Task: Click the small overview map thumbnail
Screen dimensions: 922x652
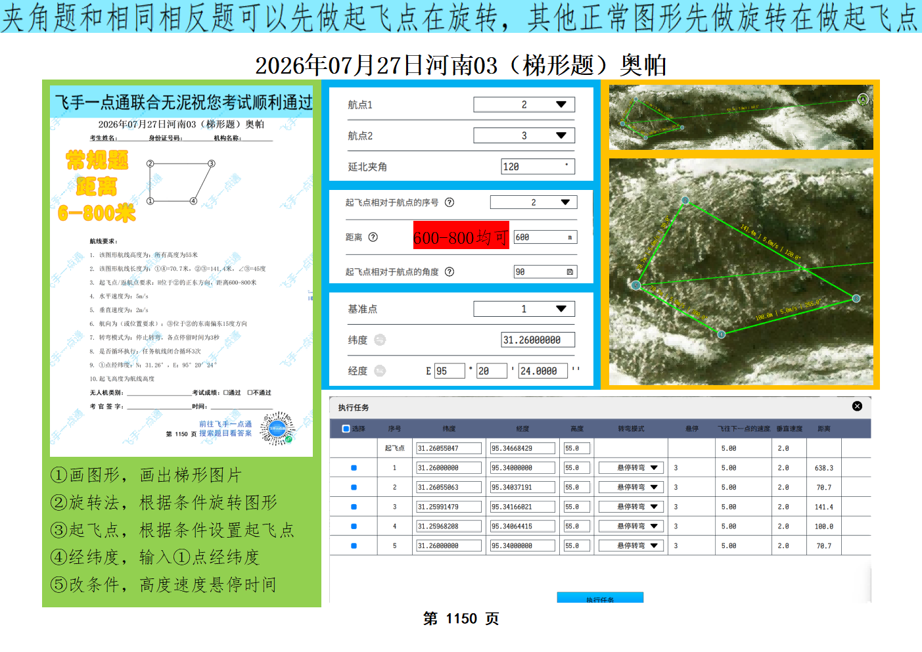Action: point(741,117)
